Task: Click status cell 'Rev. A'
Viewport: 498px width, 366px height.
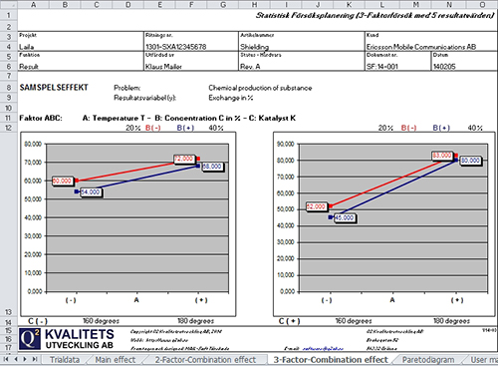Action: (x=250, y=67)
